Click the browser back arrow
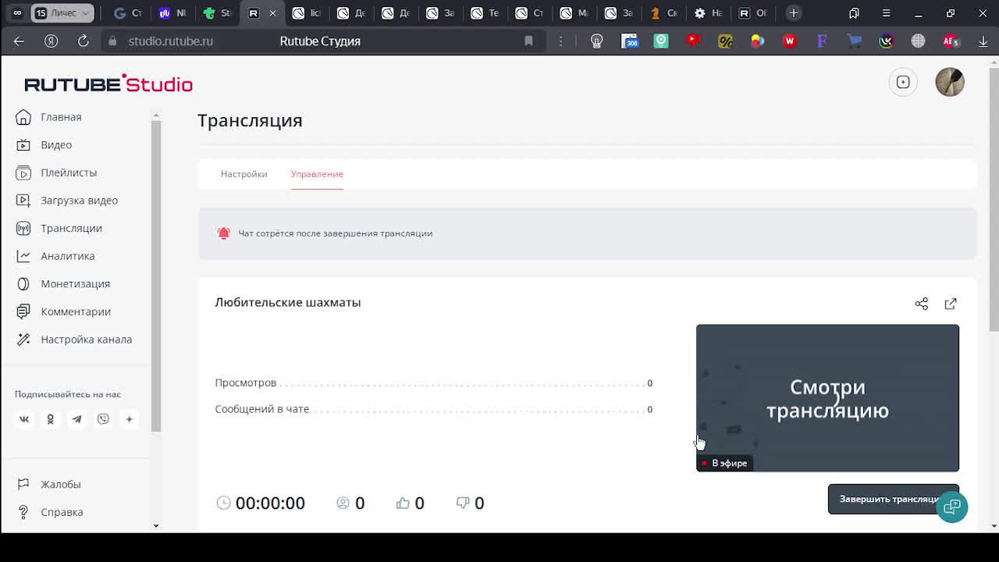This screenshot has width=999, height=562. click(20, 41)
